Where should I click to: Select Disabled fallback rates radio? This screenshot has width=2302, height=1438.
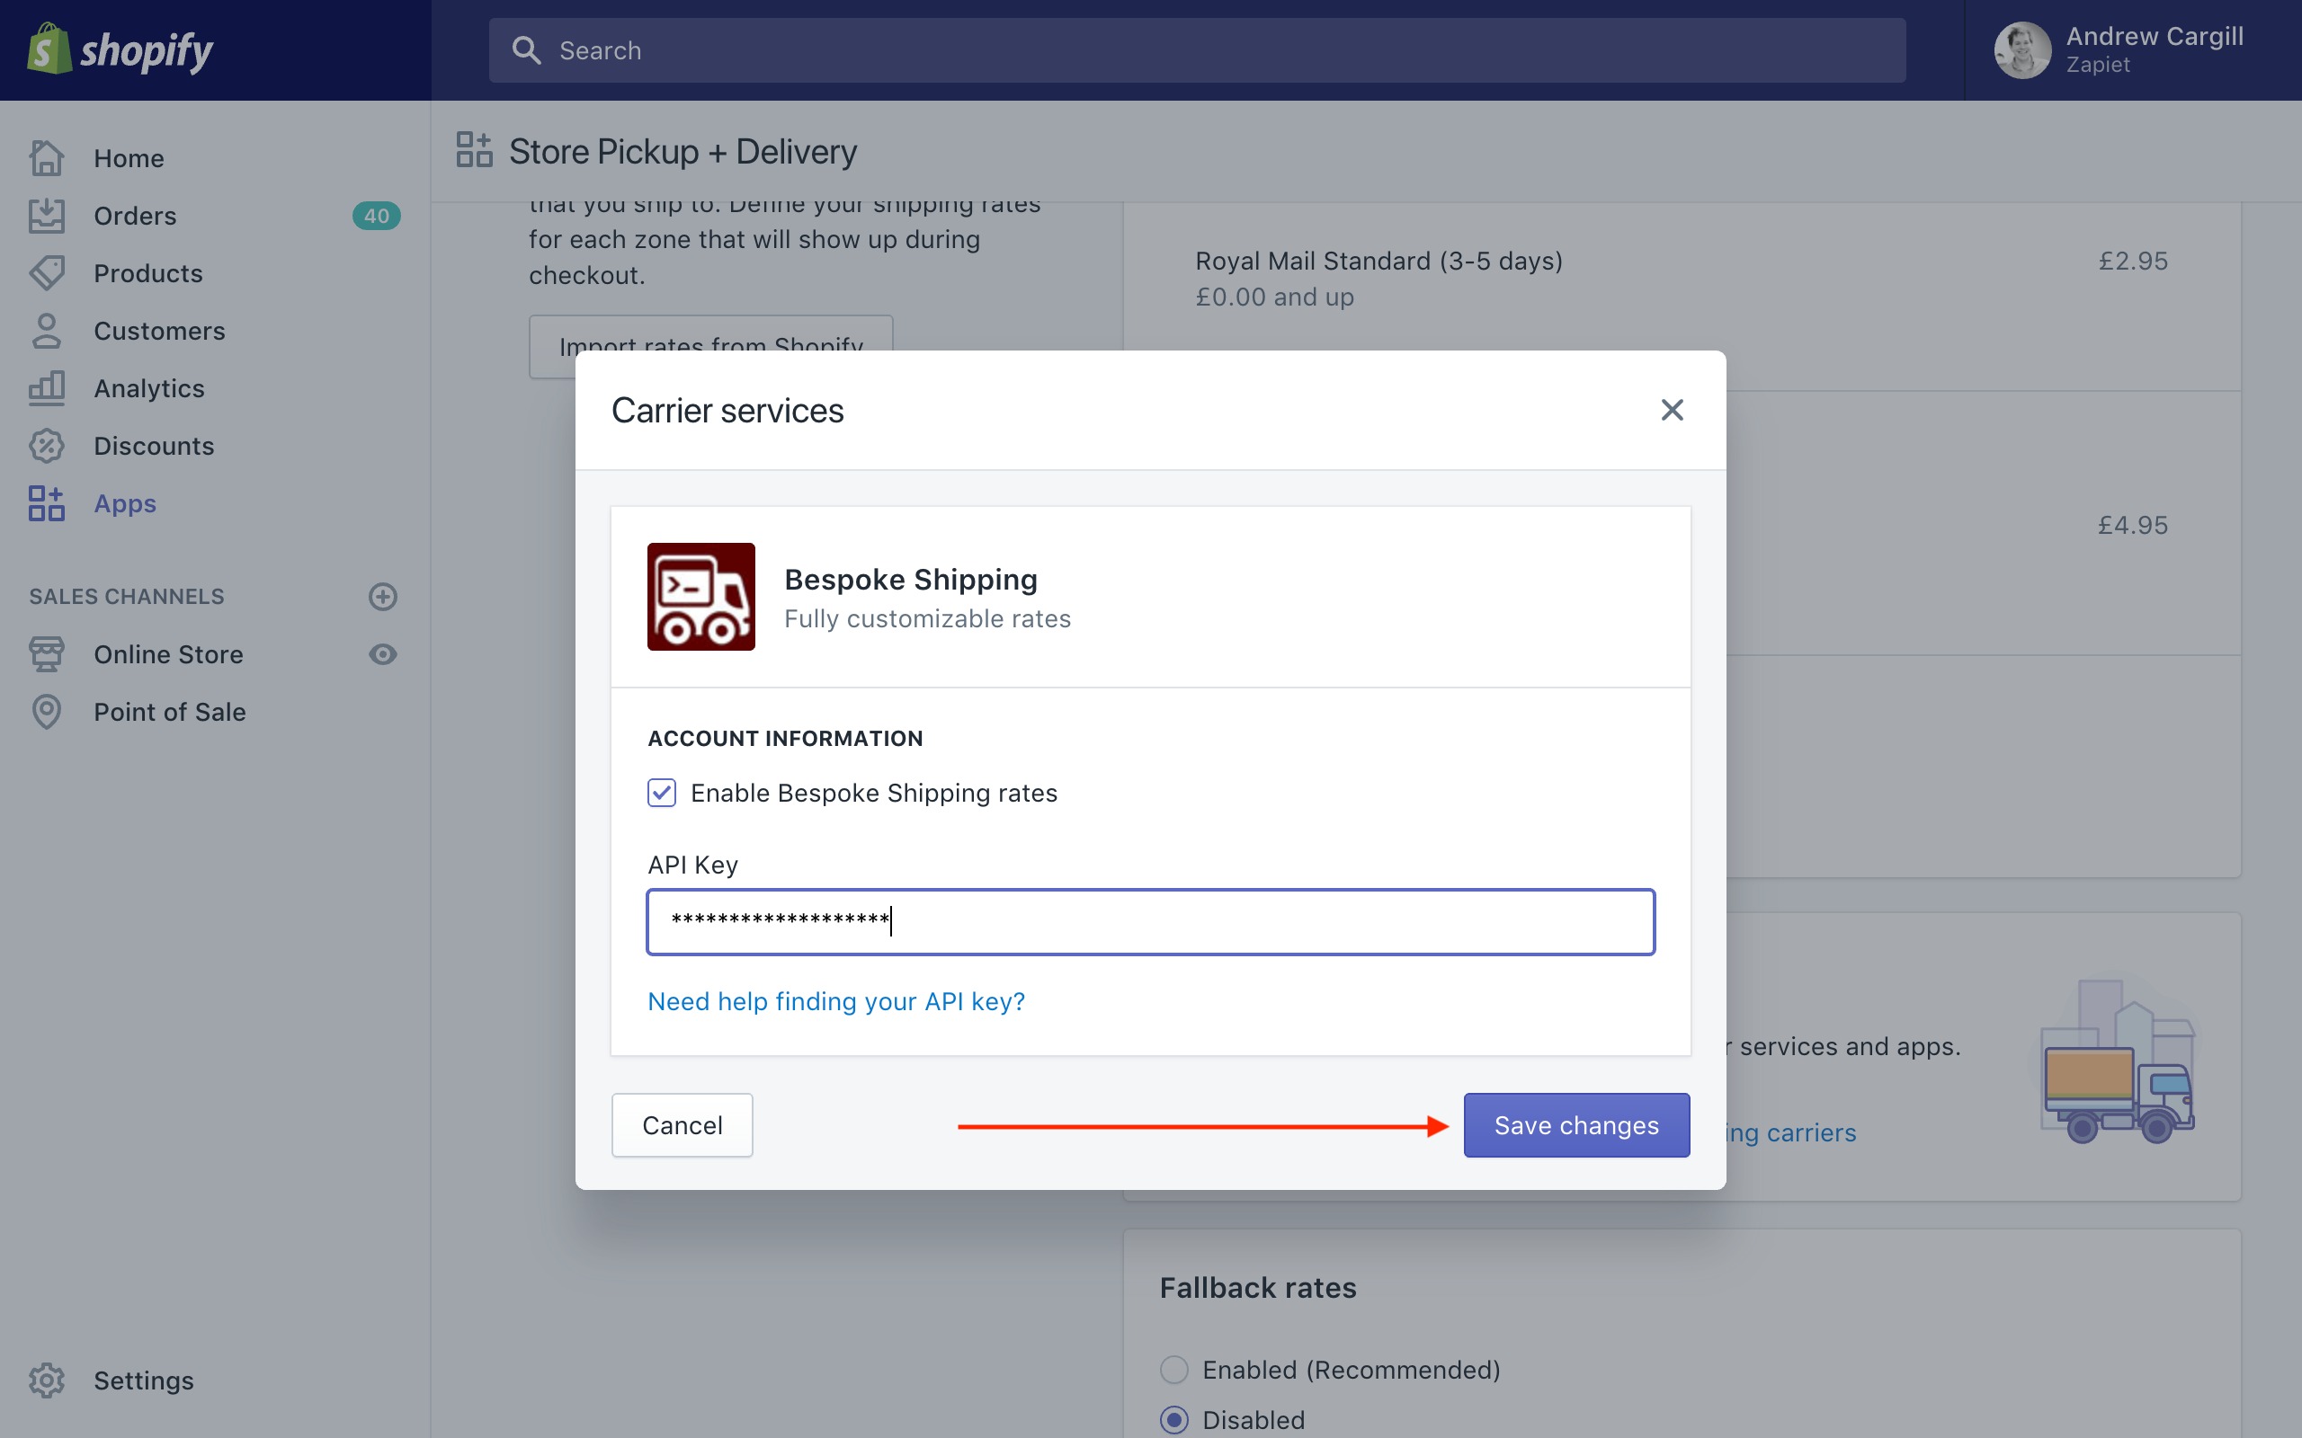(1173, 1420)
